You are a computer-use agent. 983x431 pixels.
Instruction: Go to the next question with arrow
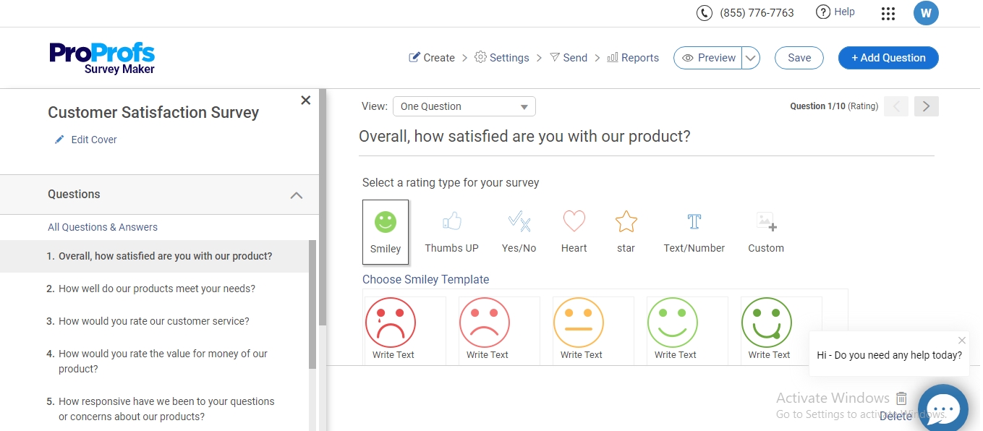tap(926, 106)
